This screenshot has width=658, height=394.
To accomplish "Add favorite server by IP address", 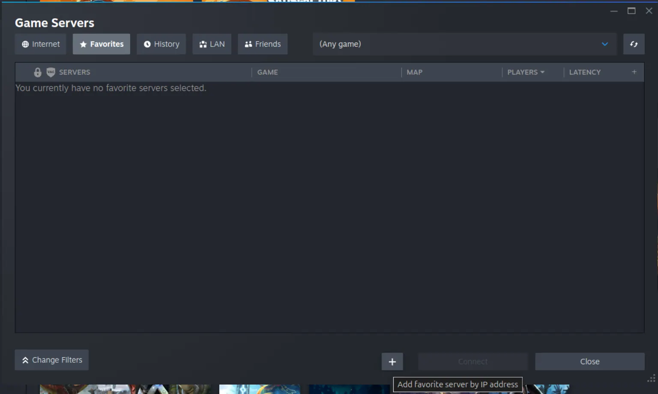I will tap(392, 362).
